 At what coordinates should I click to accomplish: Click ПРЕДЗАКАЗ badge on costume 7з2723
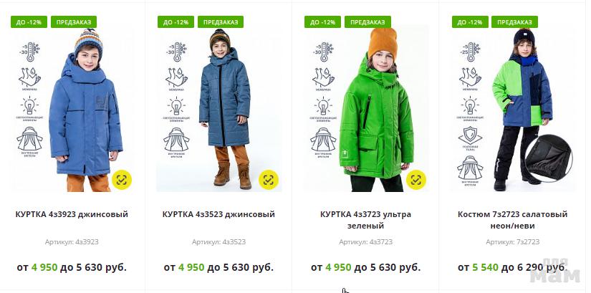(x=514, y=22)
